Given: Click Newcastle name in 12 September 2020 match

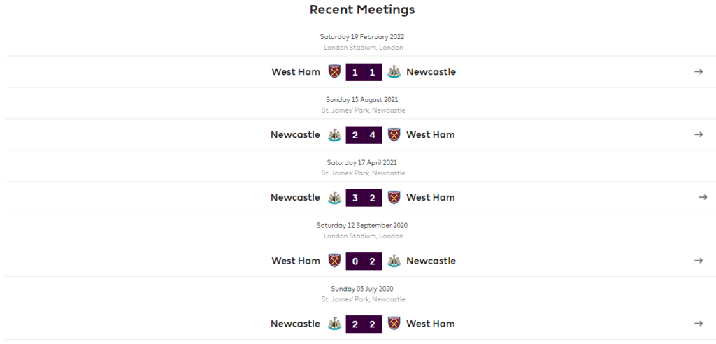Looking at the screenshot, I should (431, 261).
